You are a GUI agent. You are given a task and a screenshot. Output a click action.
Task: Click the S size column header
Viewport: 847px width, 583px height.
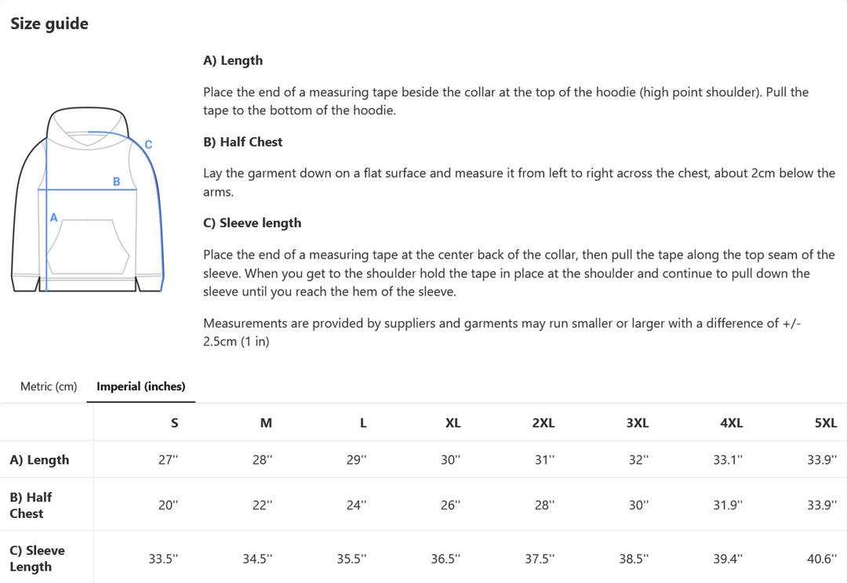click(174, 422)
